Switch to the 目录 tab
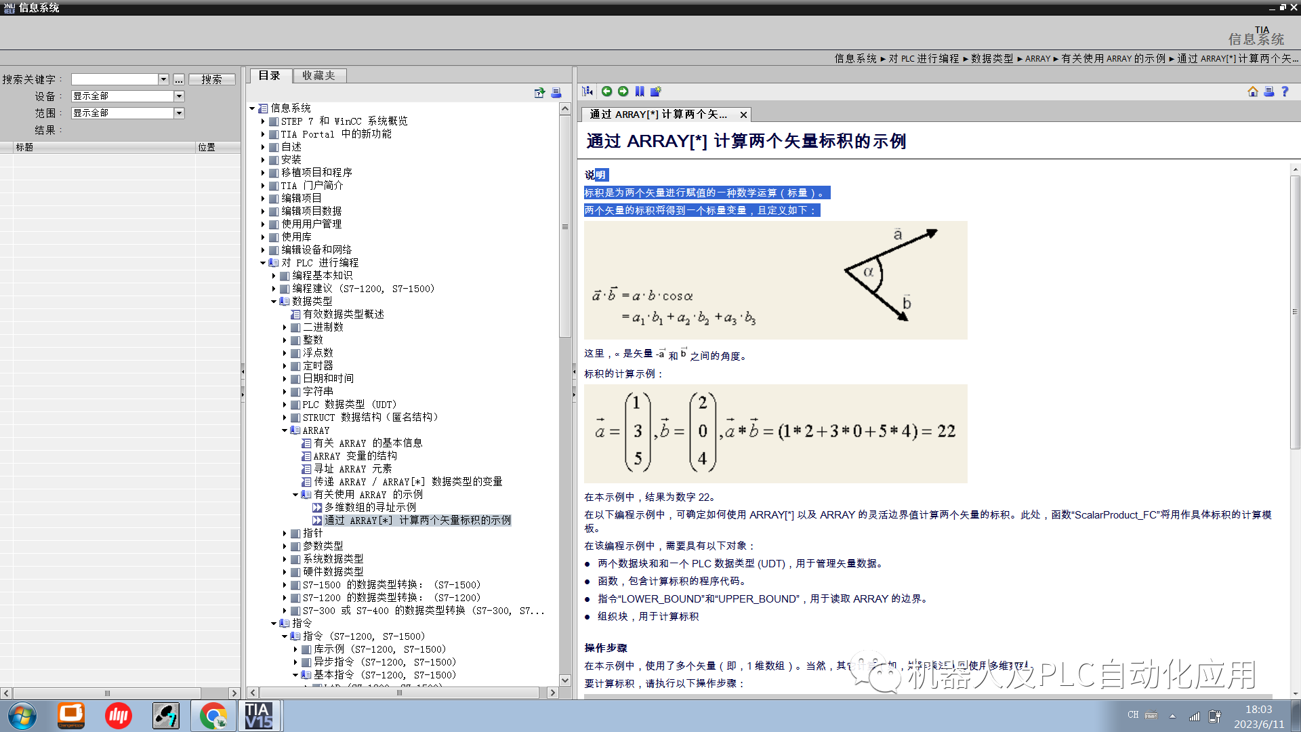This screenshot has width=1301, height=732. coord(270,76)
